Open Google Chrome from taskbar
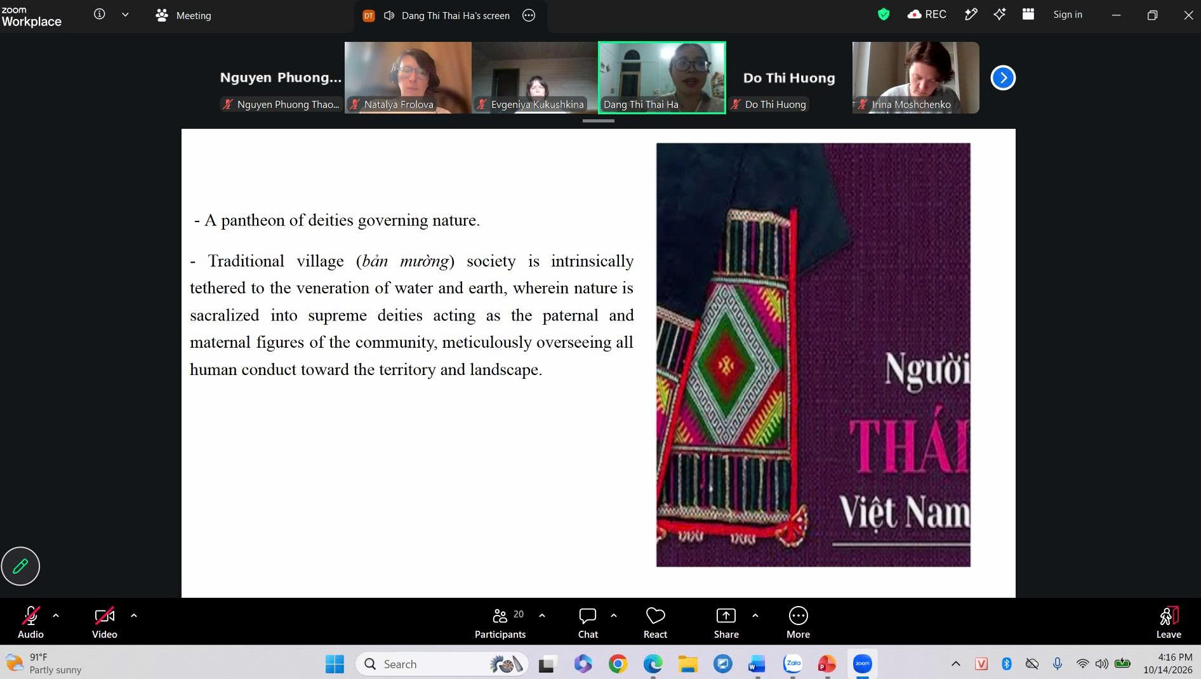The height and width of the screenshot is (679, 1201). click(x=618, y=664)
